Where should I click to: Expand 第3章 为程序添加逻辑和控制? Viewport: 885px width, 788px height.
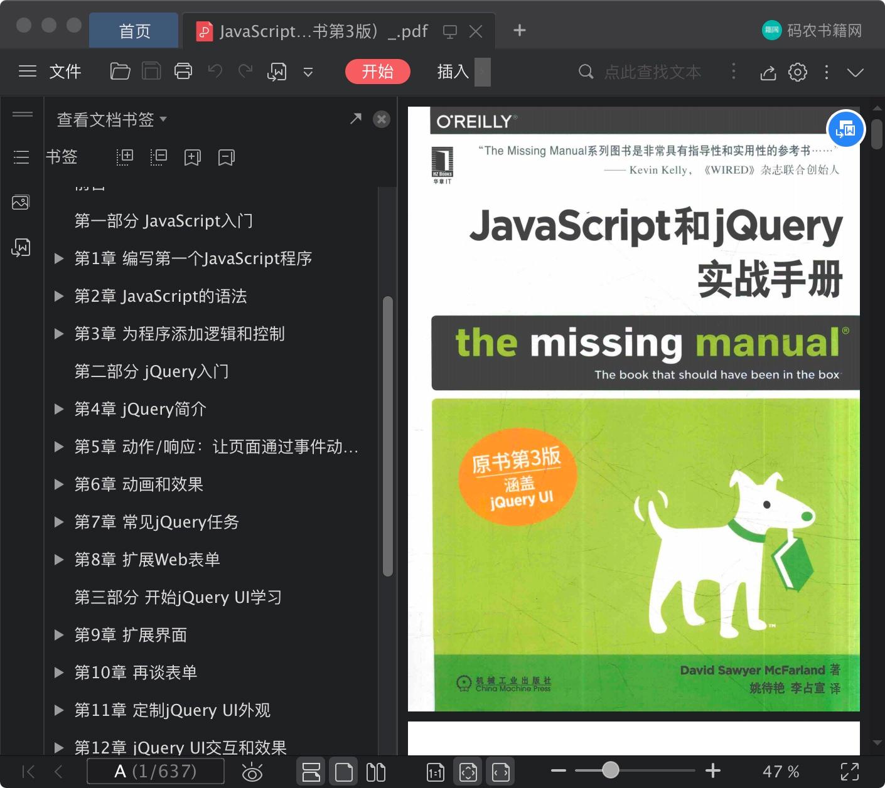click(59, 334)
